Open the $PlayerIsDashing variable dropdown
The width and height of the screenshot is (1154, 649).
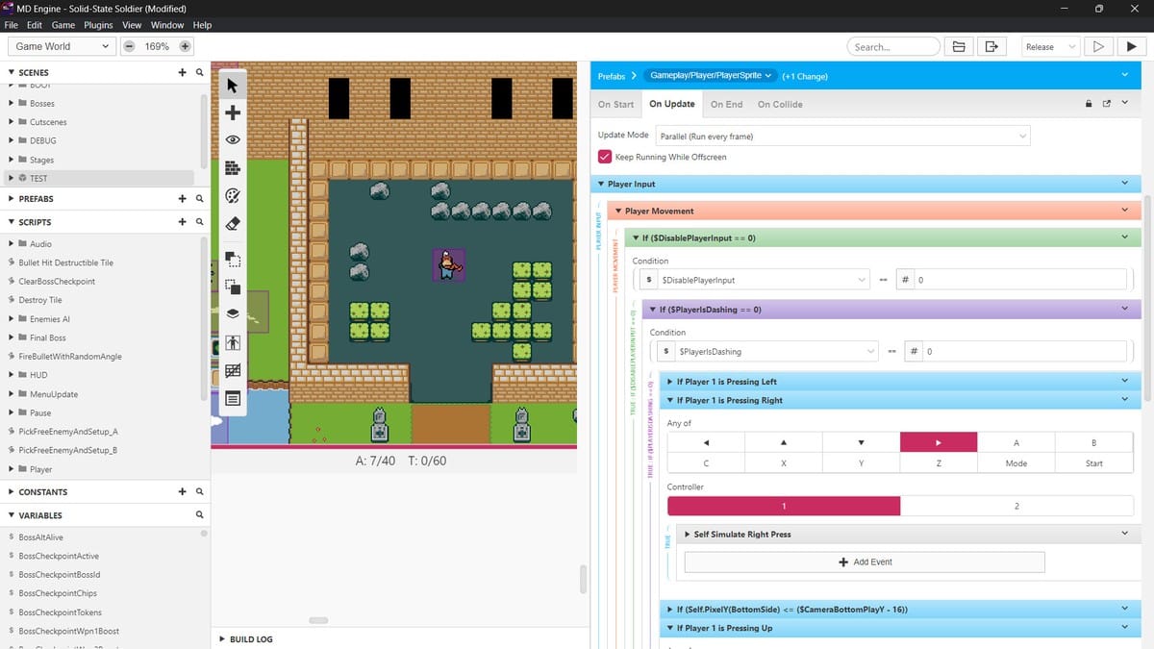(x=778, y=352)
